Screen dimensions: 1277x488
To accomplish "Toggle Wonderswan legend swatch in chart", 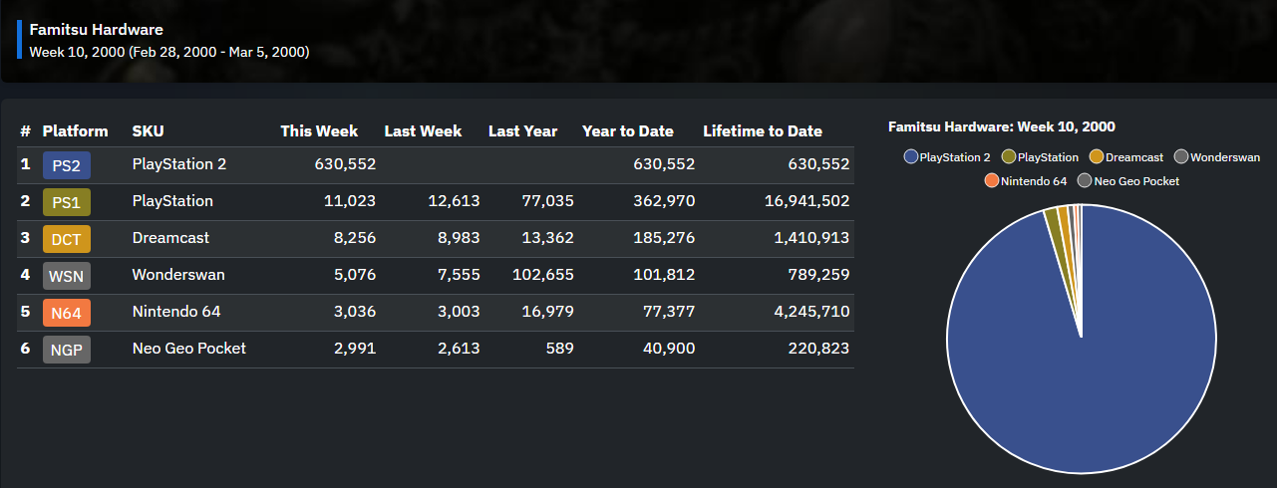I will click(x=1181, y=156).
